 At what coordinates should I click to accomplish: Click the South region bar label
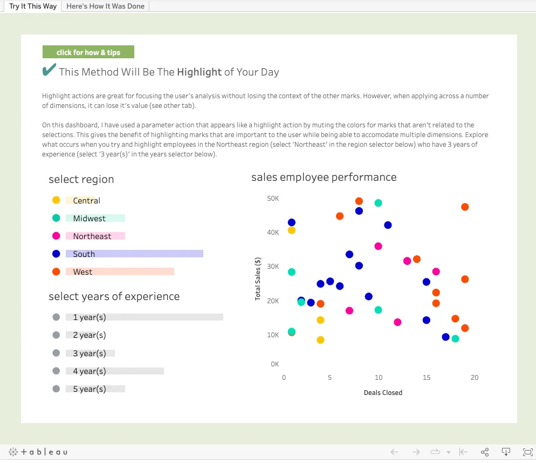point(84,254)
